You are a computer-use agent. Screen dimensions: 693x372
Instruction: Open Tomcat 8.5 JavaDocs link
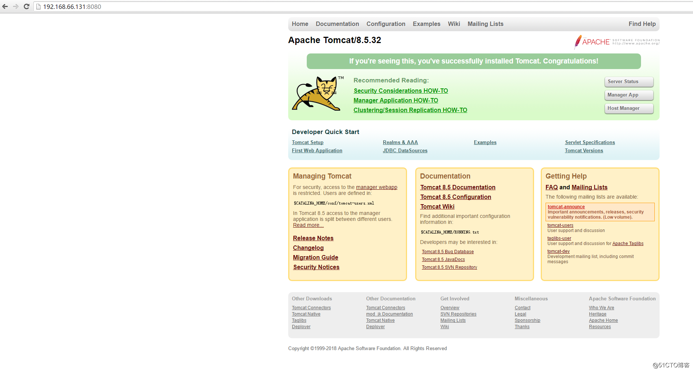(x=443, y=260)
